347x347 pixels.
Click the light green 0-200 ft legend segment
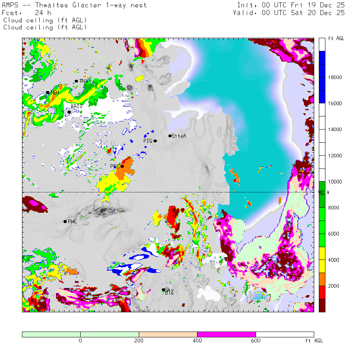tap(109, 334)
